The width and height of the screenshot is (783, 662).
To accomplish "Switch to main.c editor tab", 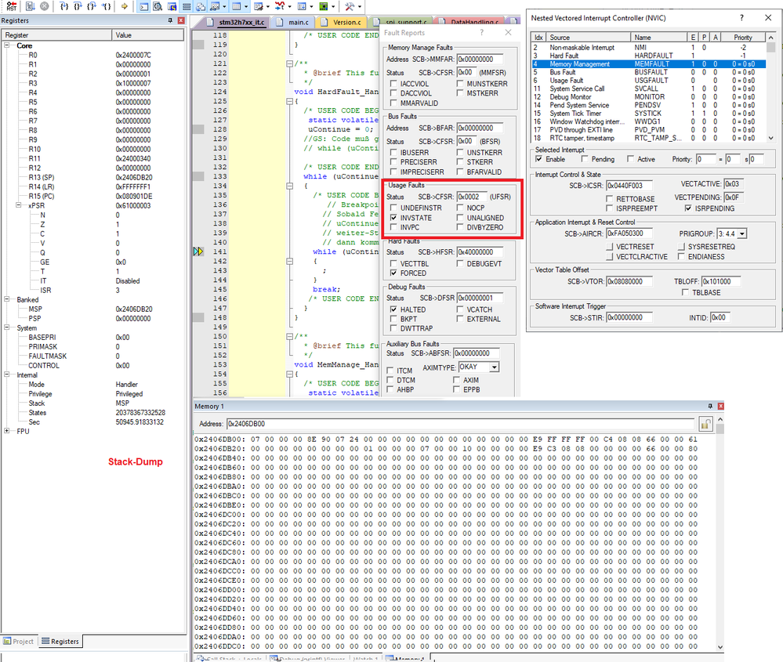I will [294, 22].
